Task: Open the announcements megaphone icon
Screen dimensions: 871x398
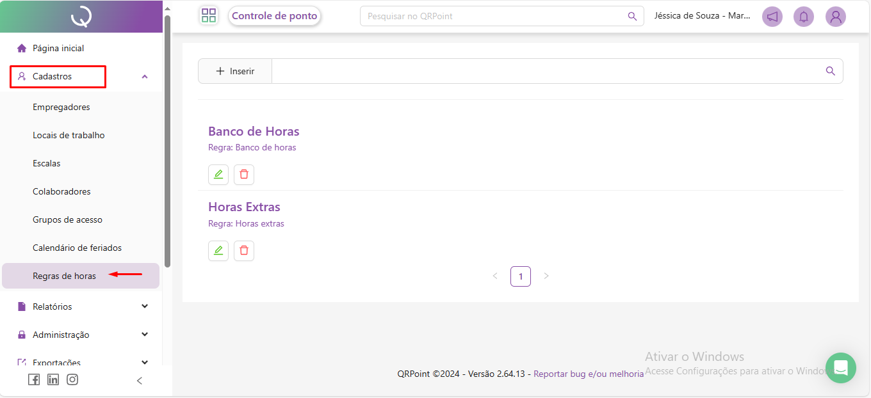Action: [772, 17]
